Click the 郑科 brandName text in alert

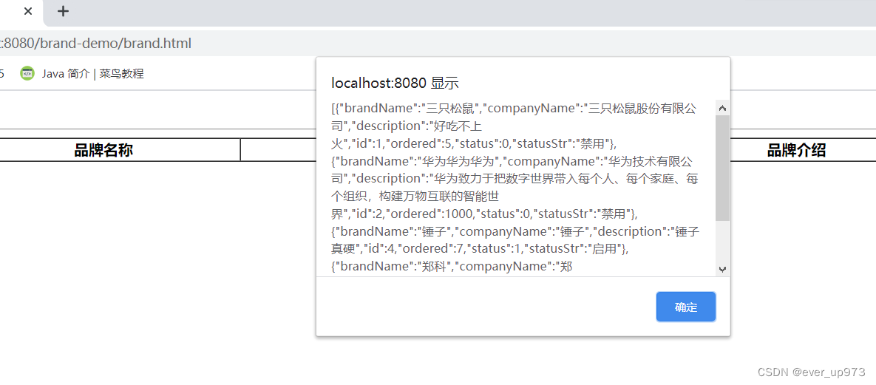tap(432, 268)
